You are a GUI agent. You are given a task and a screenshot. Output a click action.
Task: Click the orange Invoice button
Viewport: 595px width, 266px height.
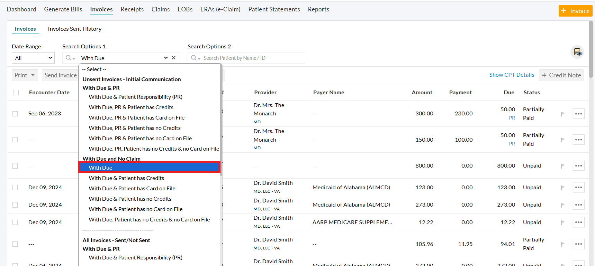pos(575,11)
